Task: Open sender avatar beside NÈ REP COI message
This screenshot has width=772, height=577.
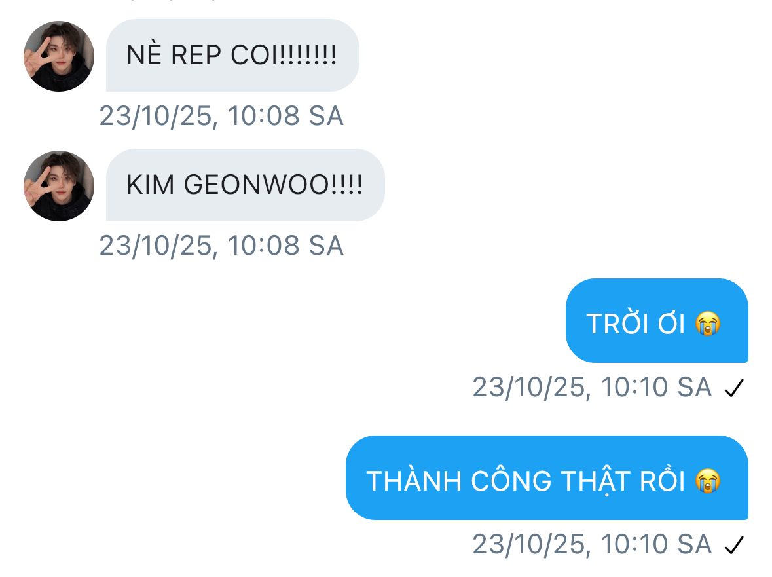Action: [58, 56]
